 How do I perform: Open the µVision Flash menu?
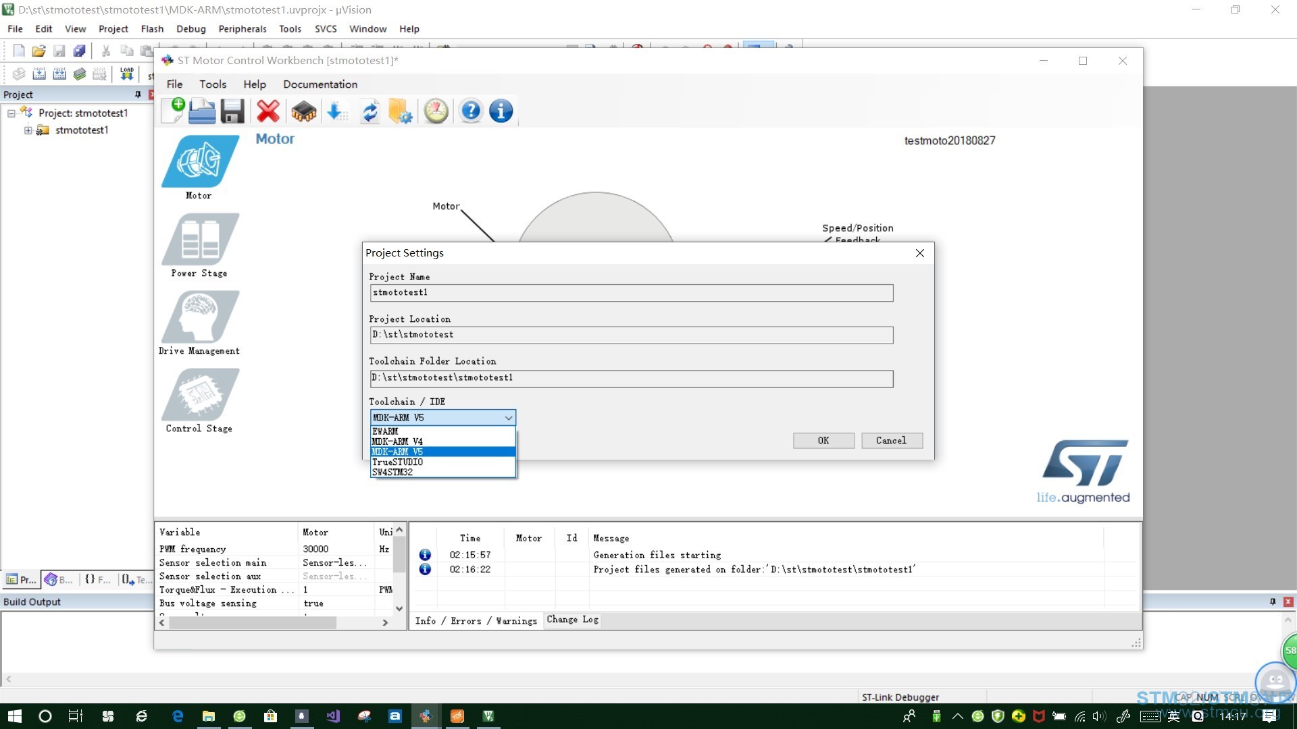click(152, 29)
